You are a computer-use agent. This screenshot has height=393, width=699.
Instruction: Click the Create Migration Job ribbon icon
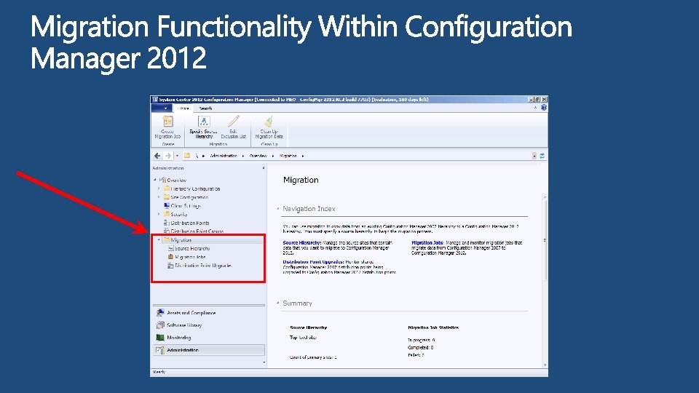click(x=167, y=122)
